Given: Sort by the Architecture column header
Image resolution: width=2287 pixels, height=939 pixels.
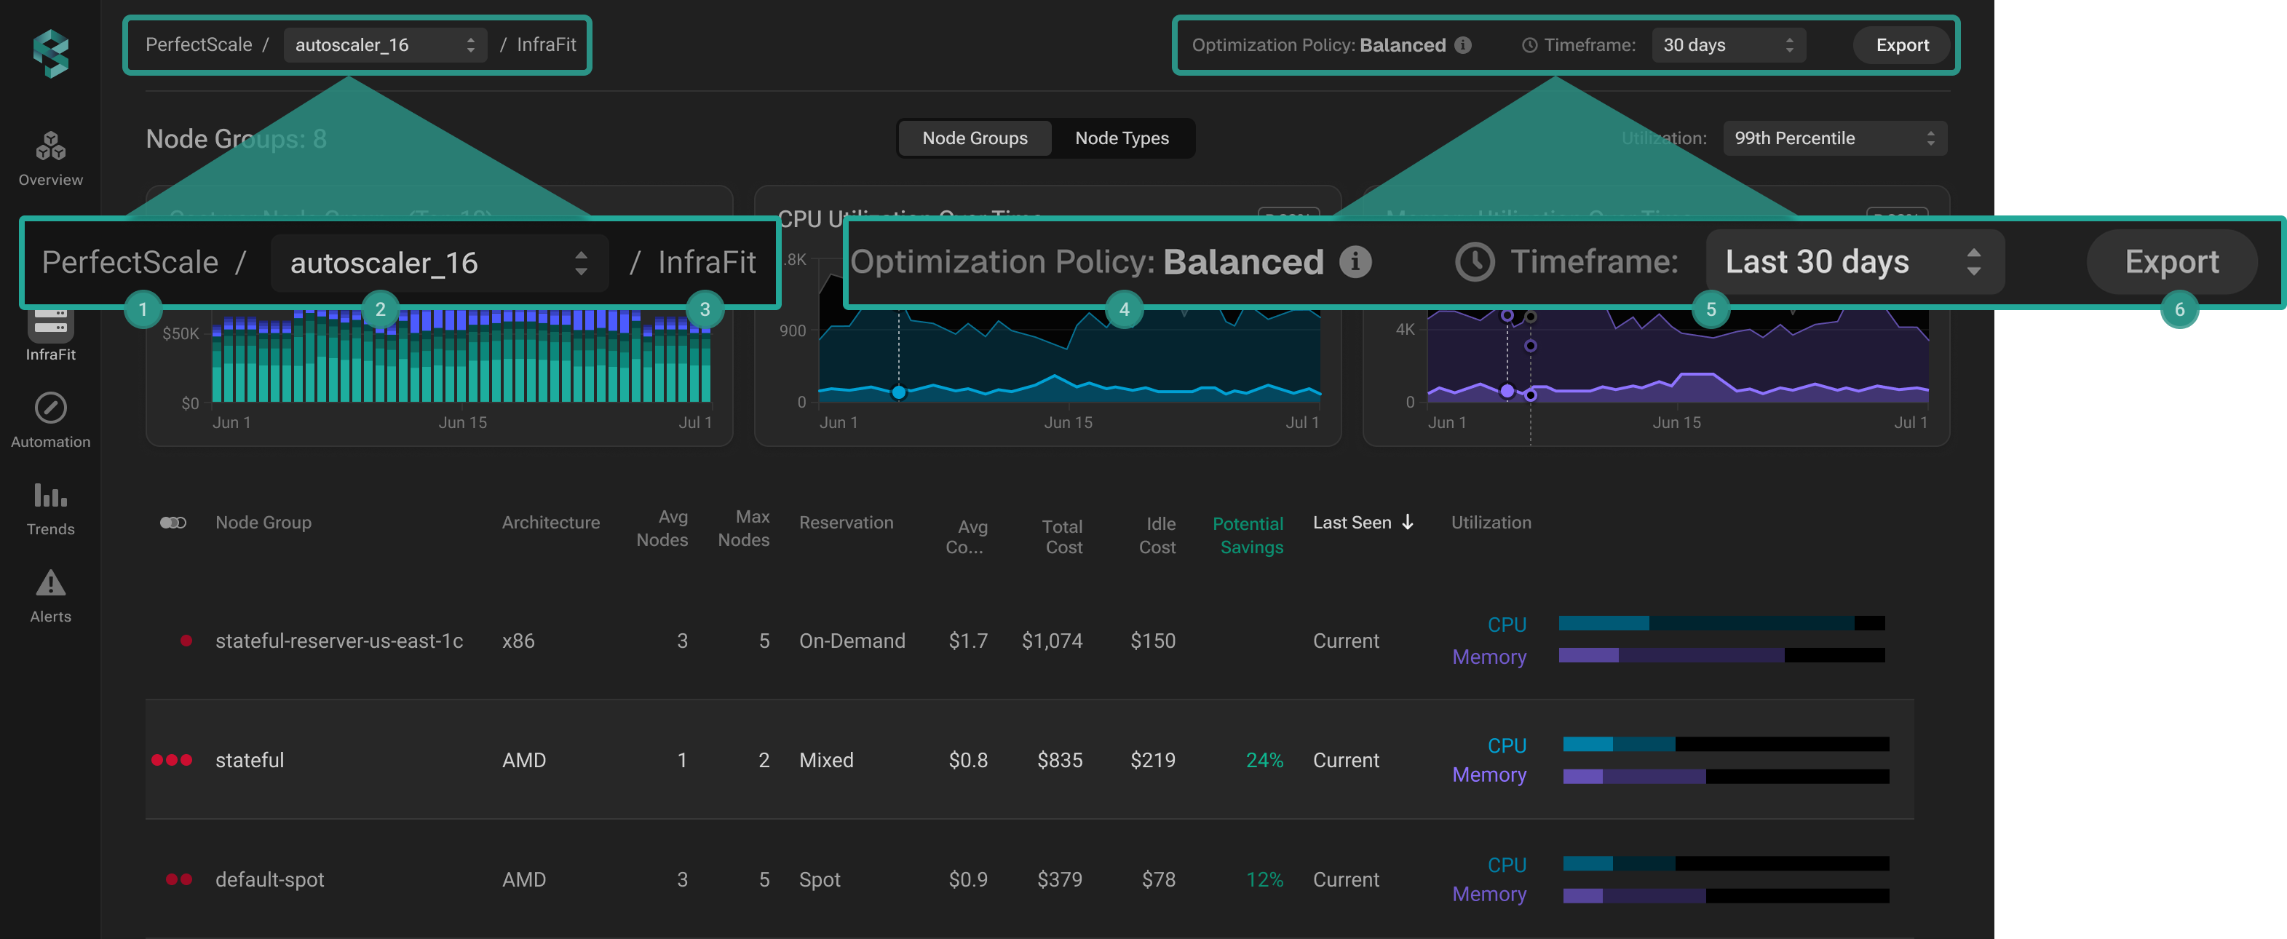Looking at the screenshot, I should (x=550, y=523).
